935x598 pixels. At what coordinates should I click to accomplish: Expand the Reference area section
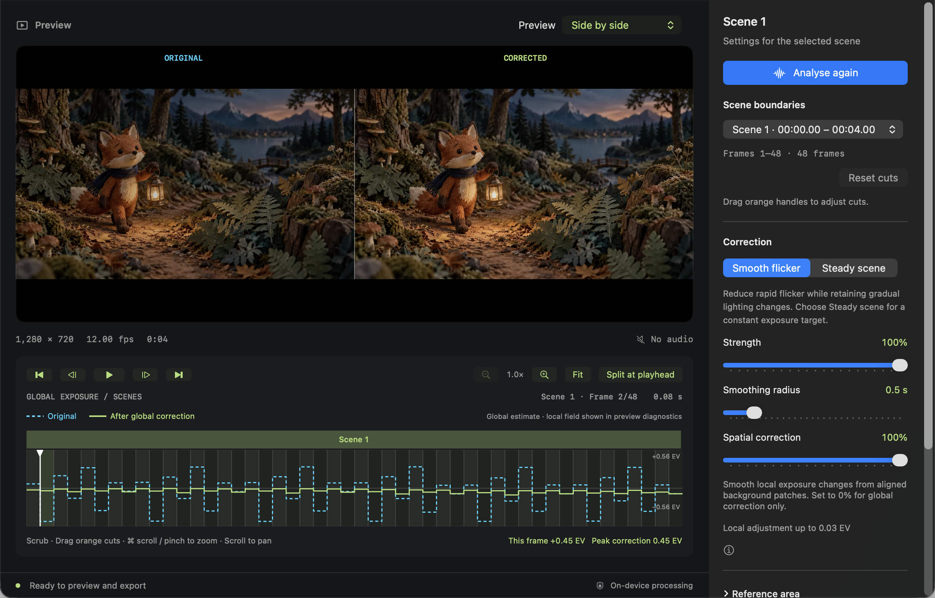(x=761, y=593)
